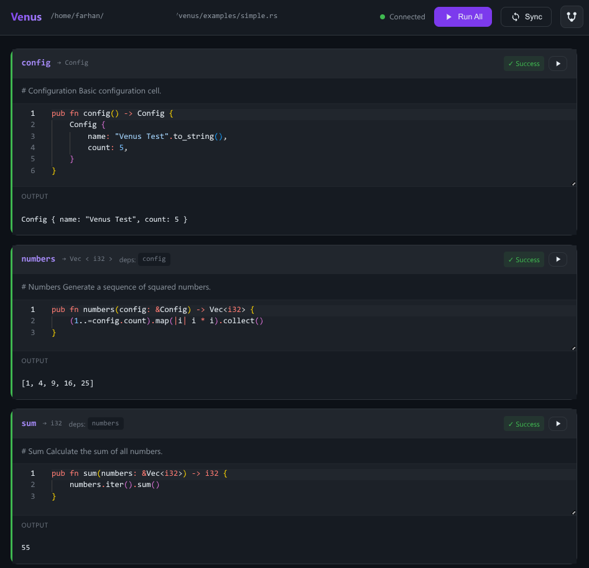The height and width of the screenshot is (568, 589).
Task: Click the sum output value 55
Action: pos(26,547)
